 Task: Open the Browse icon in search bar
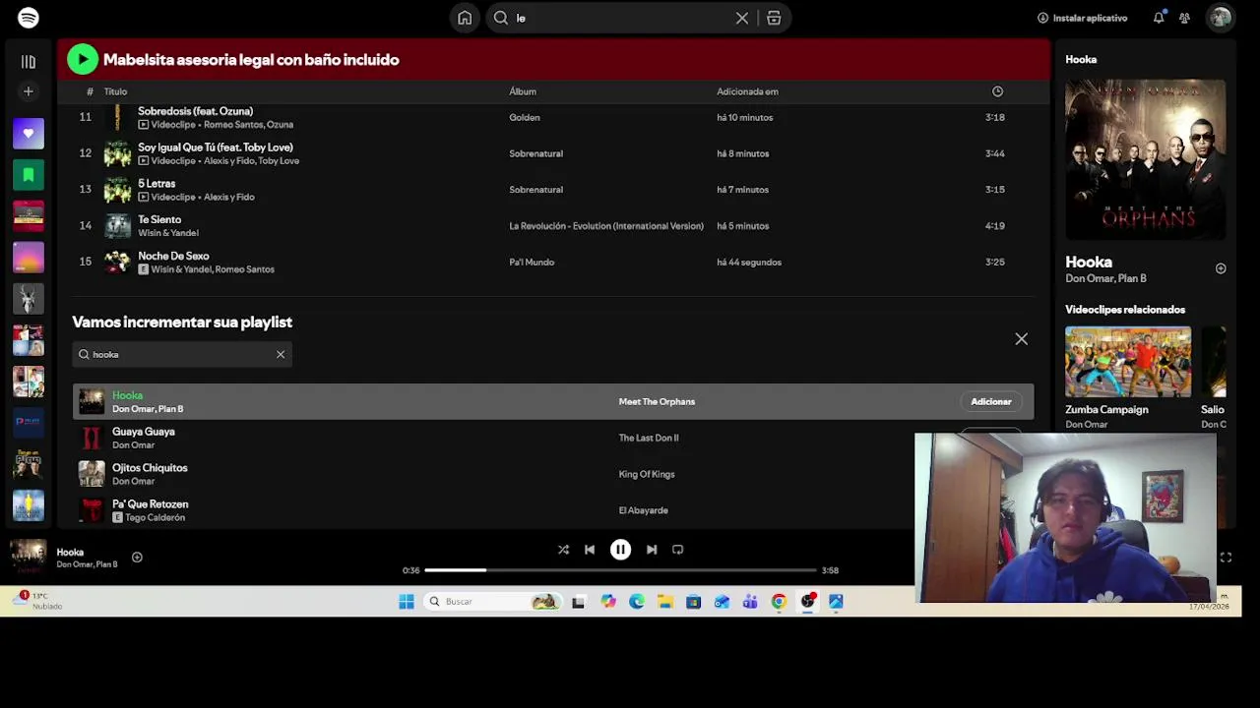click(x=774, y=18)
